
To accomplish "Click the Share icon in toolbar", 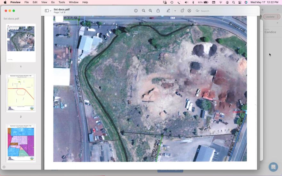I will coord(158,11).
